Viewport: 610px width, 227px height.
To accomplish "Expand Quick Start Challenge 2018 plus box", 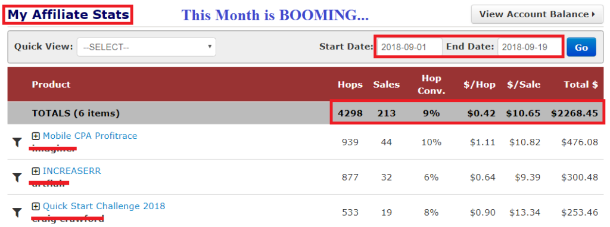I will click(x=36, y=206).
